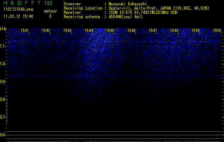The width and height of the screenshot is (224, 142).
Task: Click the 1548 time marker
Action: pyautogui.click(x=174, y=31)
